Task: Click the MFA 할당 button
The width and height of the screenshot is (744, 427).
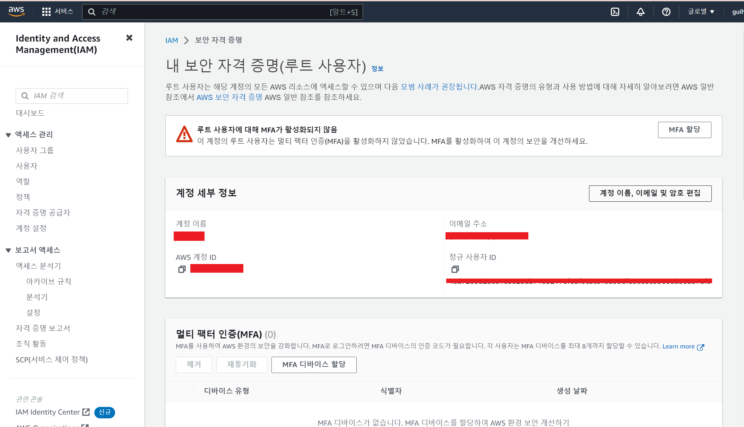Action: click(684, 130)
